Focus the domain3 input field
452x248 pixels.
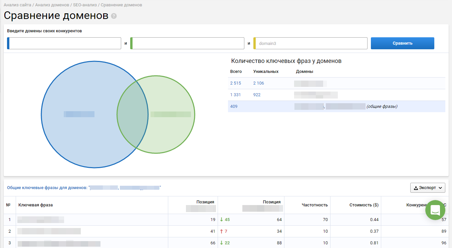[311, 43]
